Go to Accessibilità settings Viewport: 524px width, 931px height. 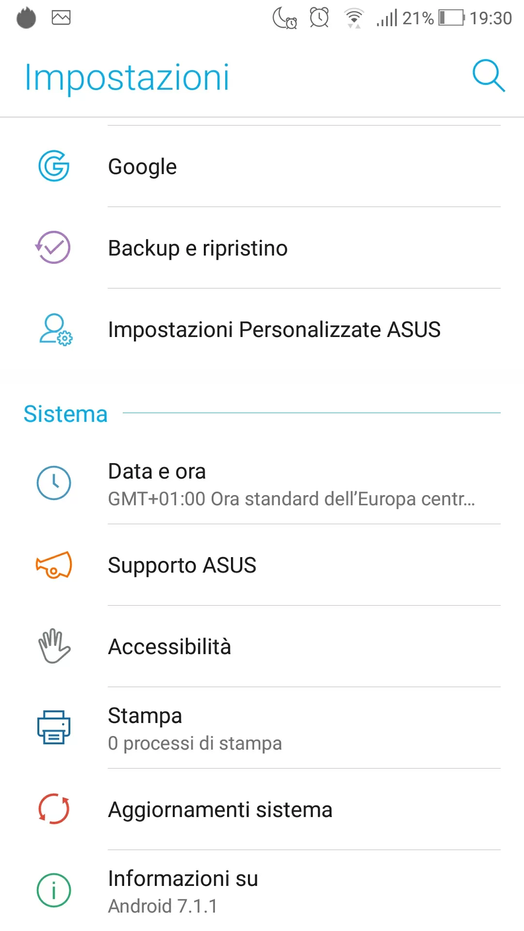tap(169, 647)
